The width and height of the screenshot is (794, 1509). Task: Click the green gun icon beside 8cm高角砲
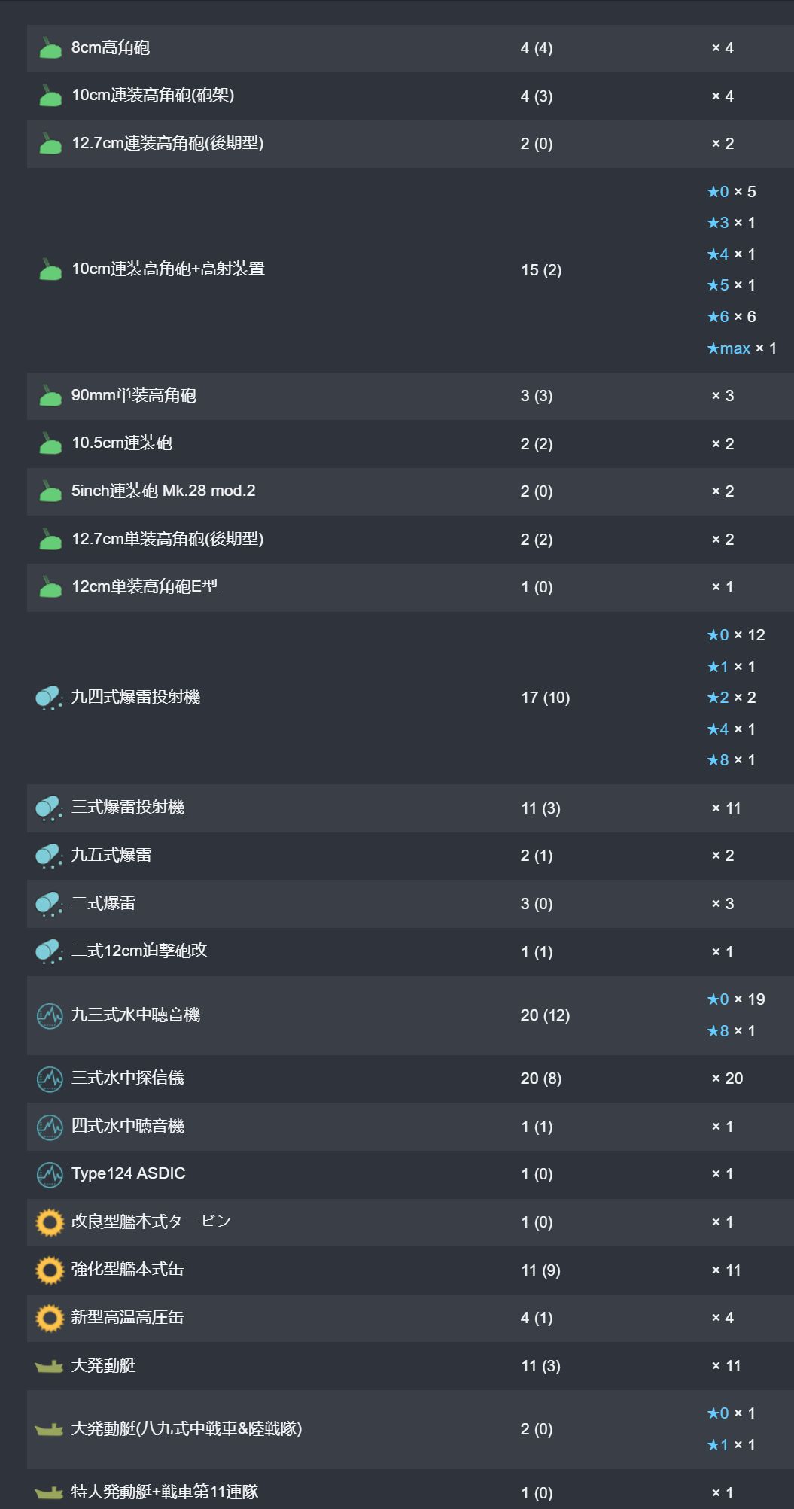(x=50, y=48)
